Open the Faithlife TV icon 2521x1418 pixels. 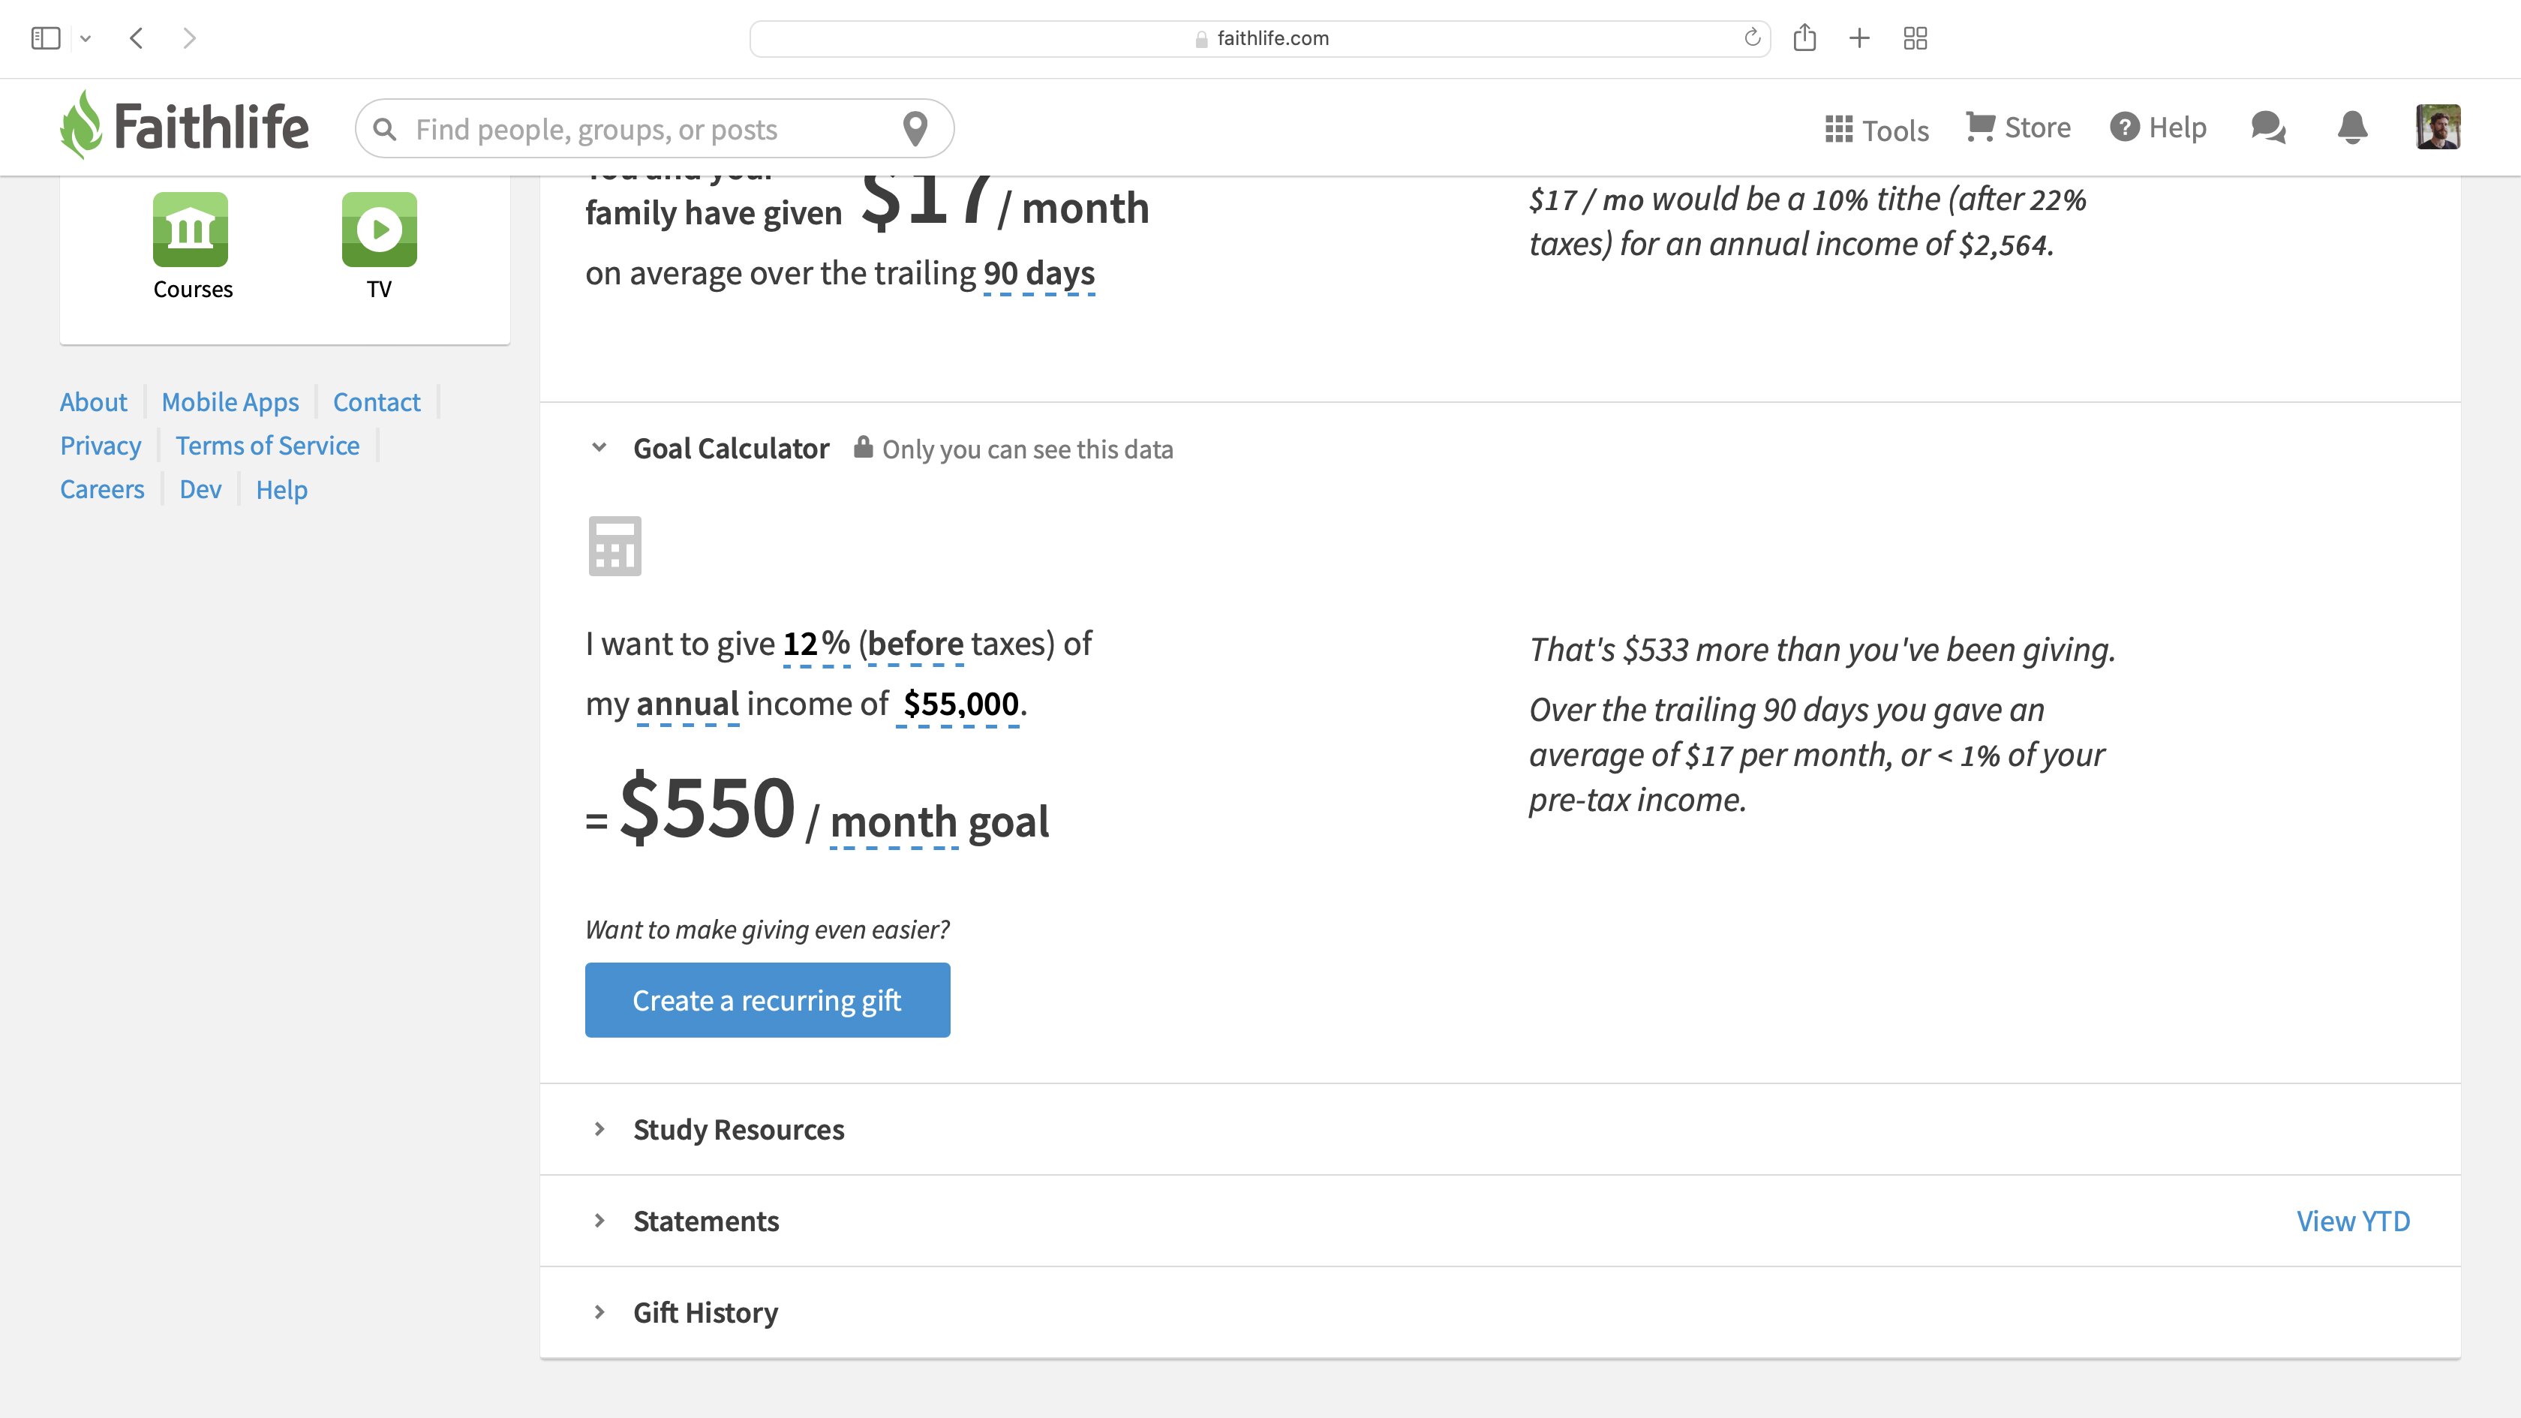[379, 230]
